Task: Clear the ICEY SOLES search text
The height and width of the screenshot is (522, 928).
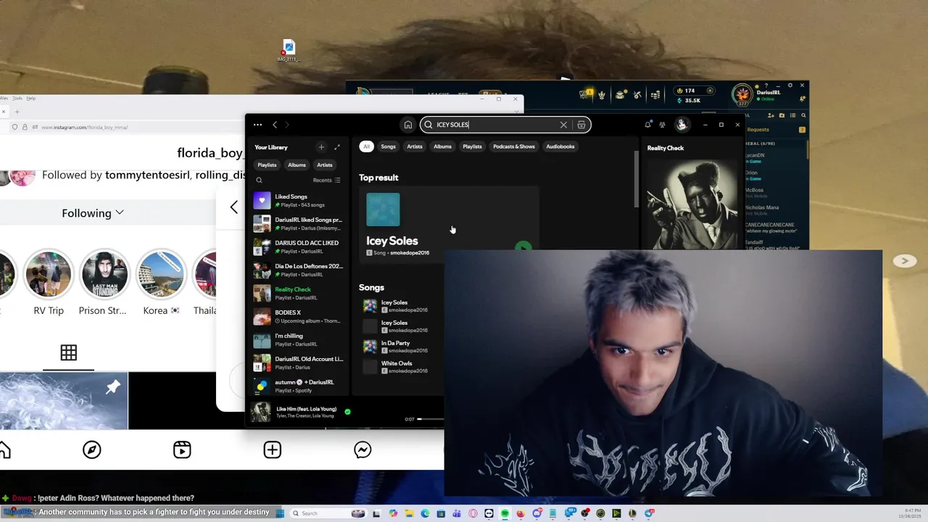Action: click(x=563, y=125)
